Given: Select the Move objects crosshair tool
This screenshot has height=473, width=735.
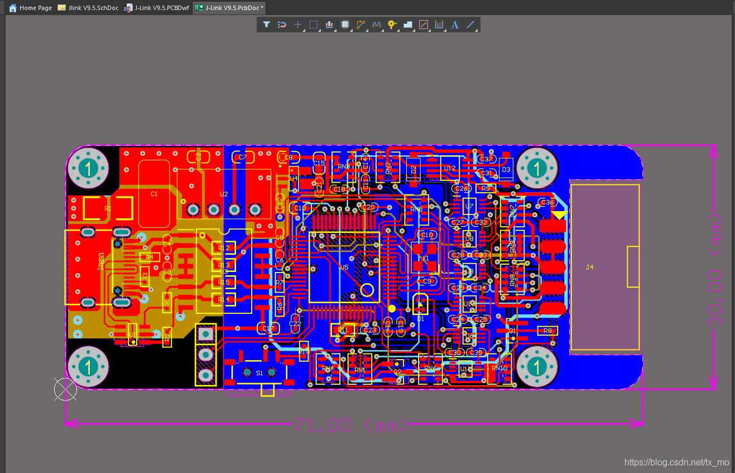Looking at the screenshot, I should pyautogui.click(x=297, y=25).
